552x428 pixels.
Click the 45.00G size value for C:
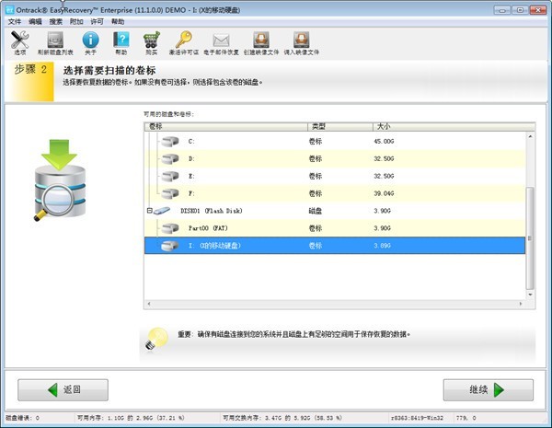tap(384, 141)
